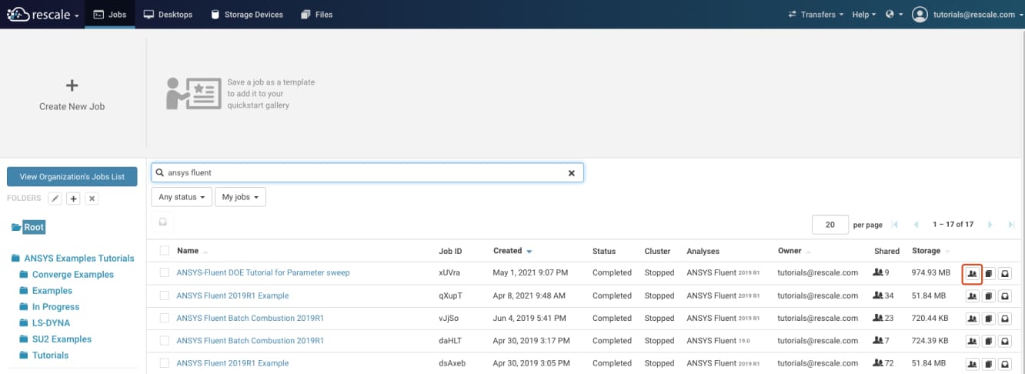This screenshot has height=374, width=1025.
Task: Open the ANSYS Fluent Batch Combustion 2019R1 vJjSo link
Action: [250, 319]
